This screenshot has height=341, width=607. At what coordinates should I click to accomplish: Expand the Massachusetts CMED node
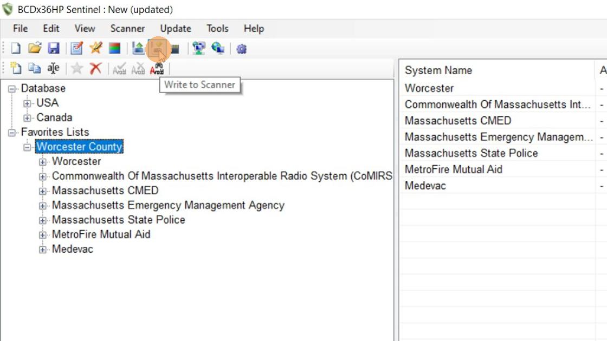[43, 192]
